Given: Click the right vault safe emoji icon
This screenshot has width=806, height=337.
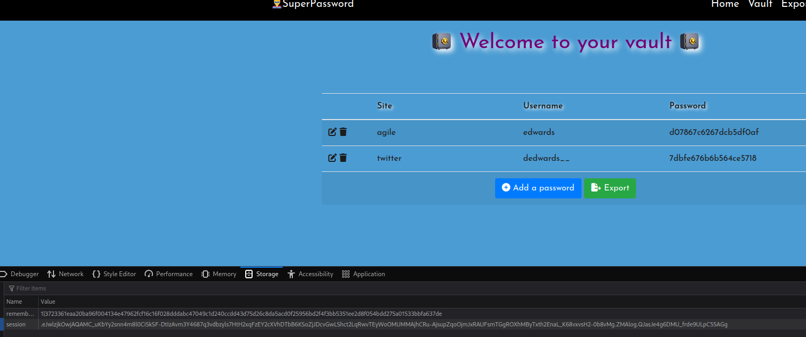Looking at the screenshot, I should point(689,41).
